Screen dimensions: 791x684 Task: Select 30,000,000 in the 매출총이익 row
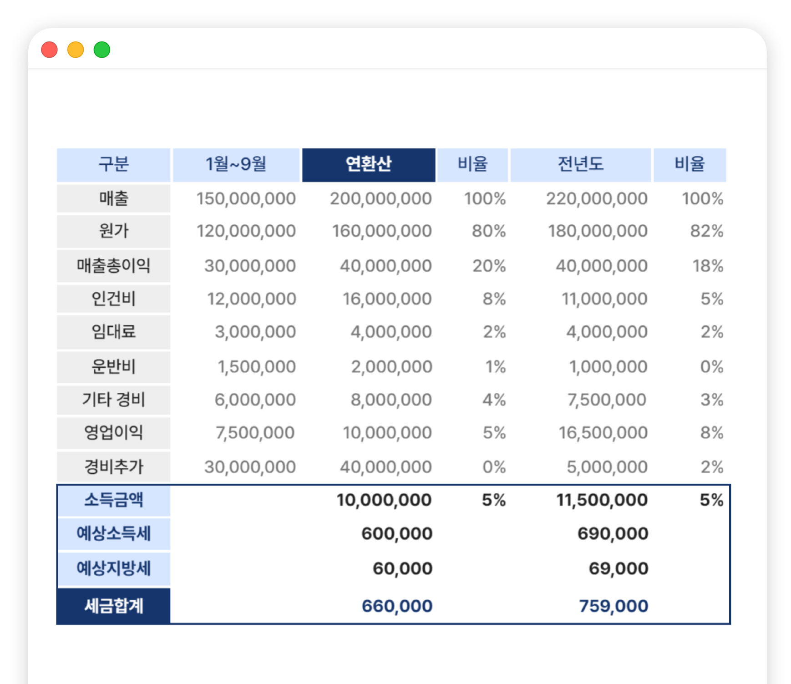click(x=250, y=266)
